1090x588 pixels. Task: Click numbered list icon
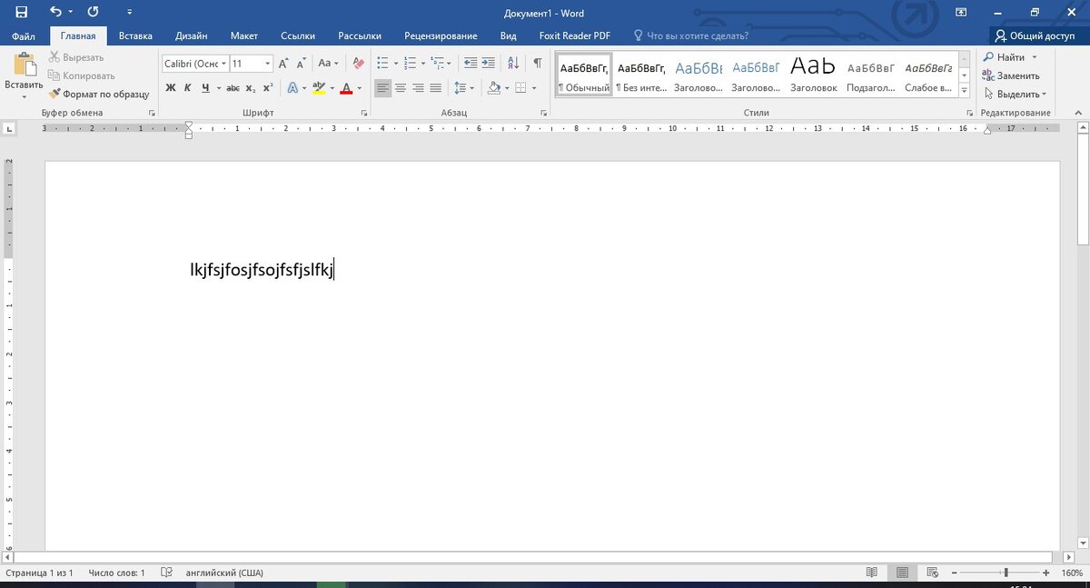click(410, 64)
